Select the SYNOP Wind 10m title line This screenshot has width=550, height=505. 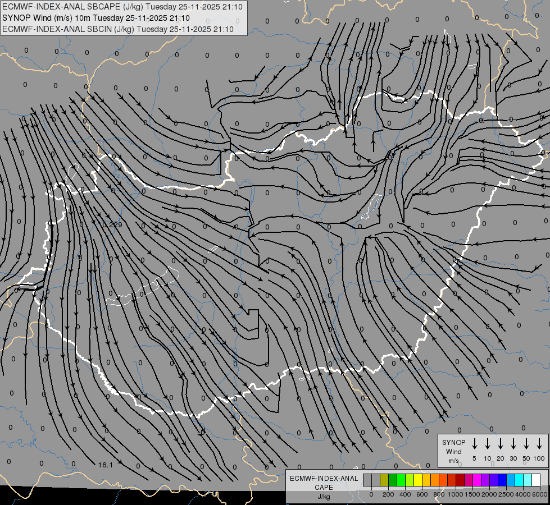pyautogui.click(x=96, y=18)
